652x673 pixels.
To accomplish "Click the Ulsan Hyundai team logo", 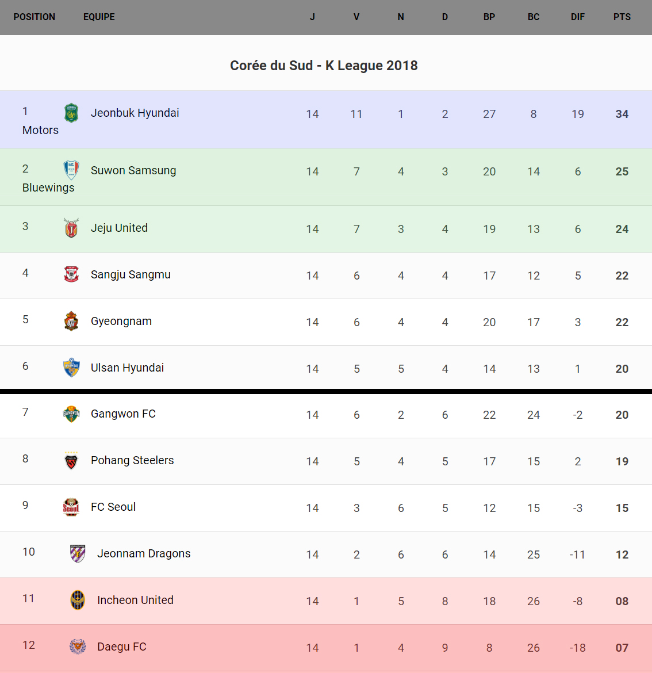I will (71, 368).
